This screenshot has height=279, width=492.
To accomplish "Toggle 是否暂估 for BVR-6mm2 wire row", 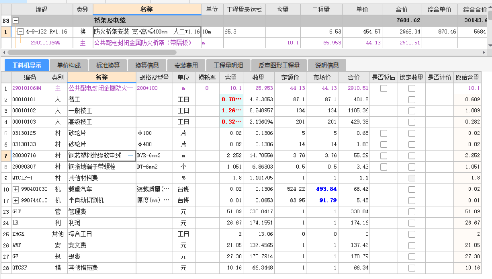I will pos(384,156).
